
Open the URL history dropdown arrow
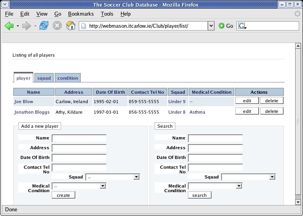(x=211, y=26)
